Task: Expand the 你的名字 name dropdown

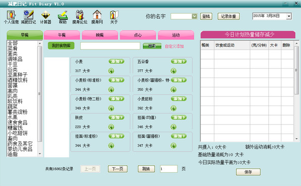Action: tap(194, 16)
